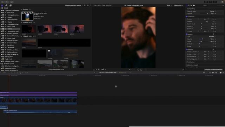Expand the 08 - DOMO event triangle

pyautogui.click(x=1, y=29)
